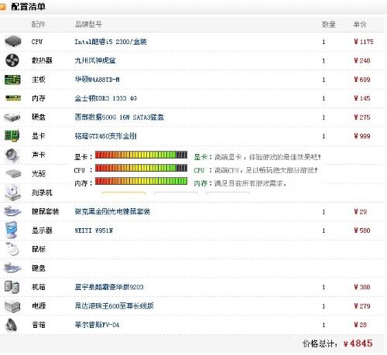The height and width of the screenshot is (355, 387).
Task: Open the 西部数据500G 16M SATA3蓝盘 link
Action: pos(119,118)
